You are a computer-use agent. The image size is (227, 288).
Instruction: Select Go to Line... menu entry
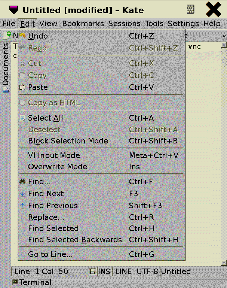(x=50, y=254)
